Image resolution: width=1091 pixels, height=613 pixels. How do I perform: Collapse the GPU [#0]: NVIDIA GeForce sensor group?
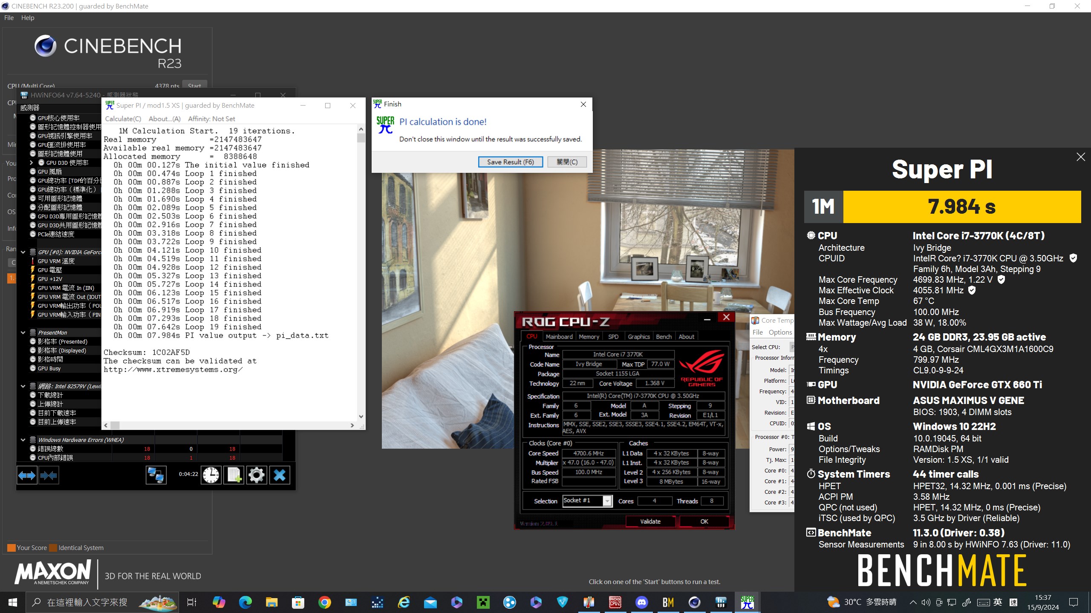point(23,252)
